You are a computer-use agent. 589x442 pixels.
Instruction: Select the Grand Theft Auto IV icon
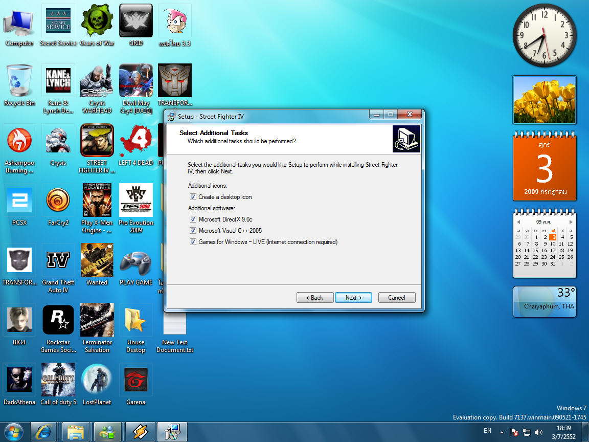58,269
